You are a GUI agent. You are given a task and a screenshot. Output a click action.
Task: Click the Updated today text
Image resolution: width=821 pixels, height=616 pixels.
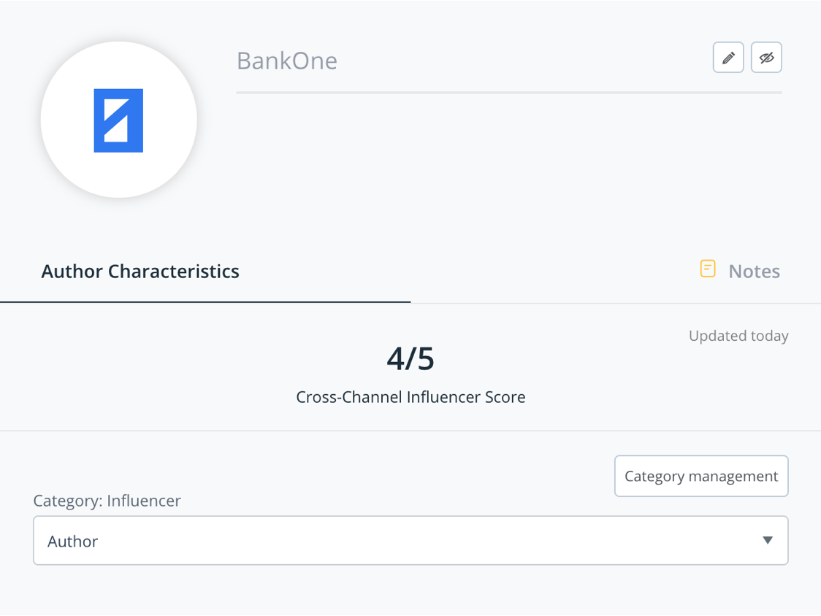[738, 336]
